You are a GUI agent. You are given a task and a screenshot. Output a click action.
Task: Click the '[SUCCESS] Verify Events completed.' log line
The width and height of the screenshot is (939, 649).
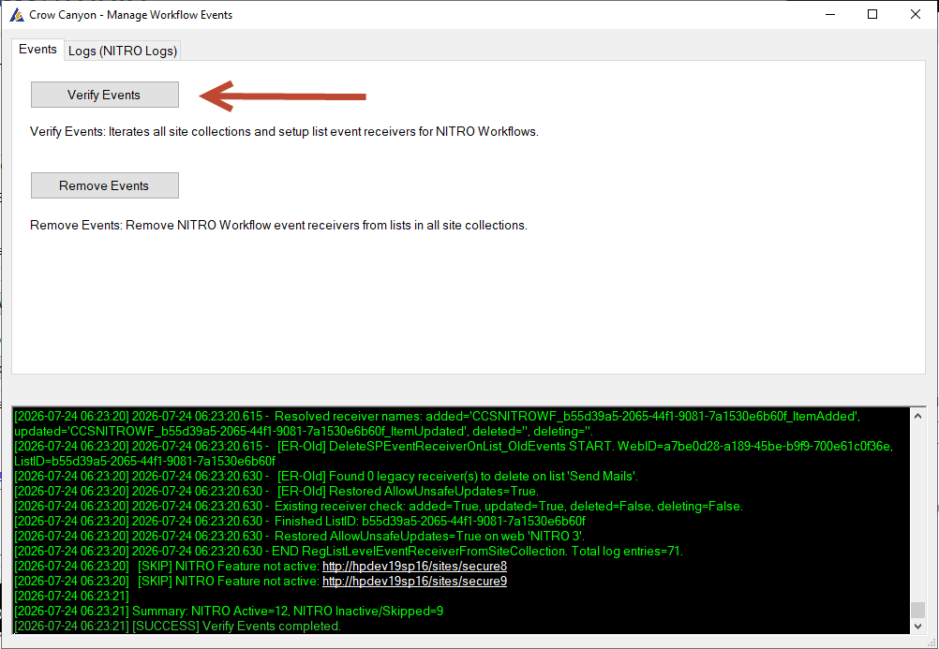point(178,626)
